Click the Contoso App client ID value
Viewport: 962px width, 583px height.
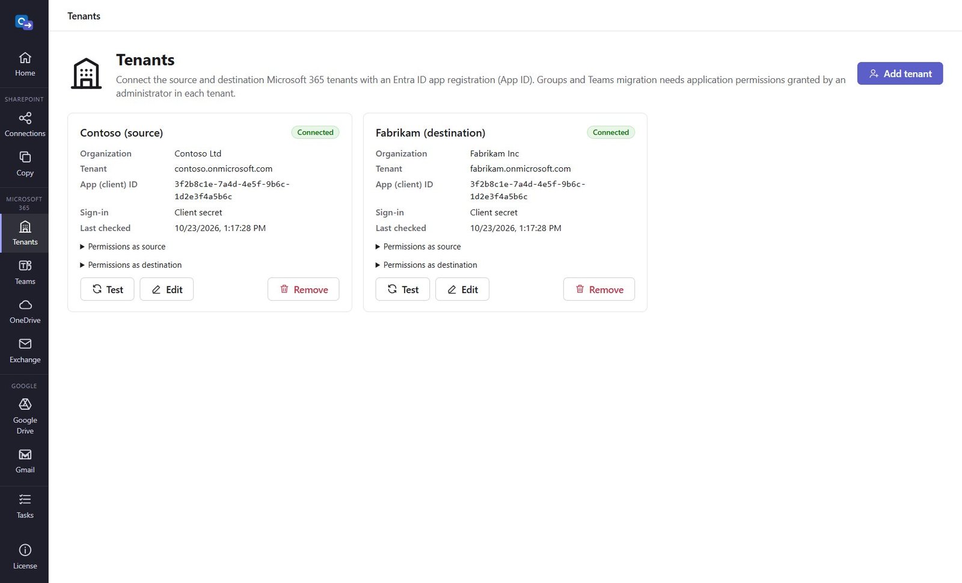click(x=232, y=190)
